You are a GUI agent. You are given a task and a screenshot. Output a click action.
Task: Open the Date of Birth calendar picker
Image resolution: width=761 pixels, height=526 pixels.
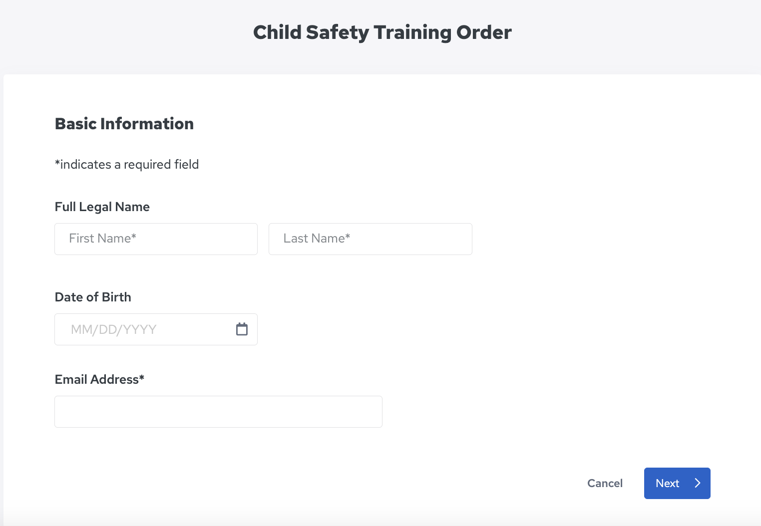click(x=242, y=329)
